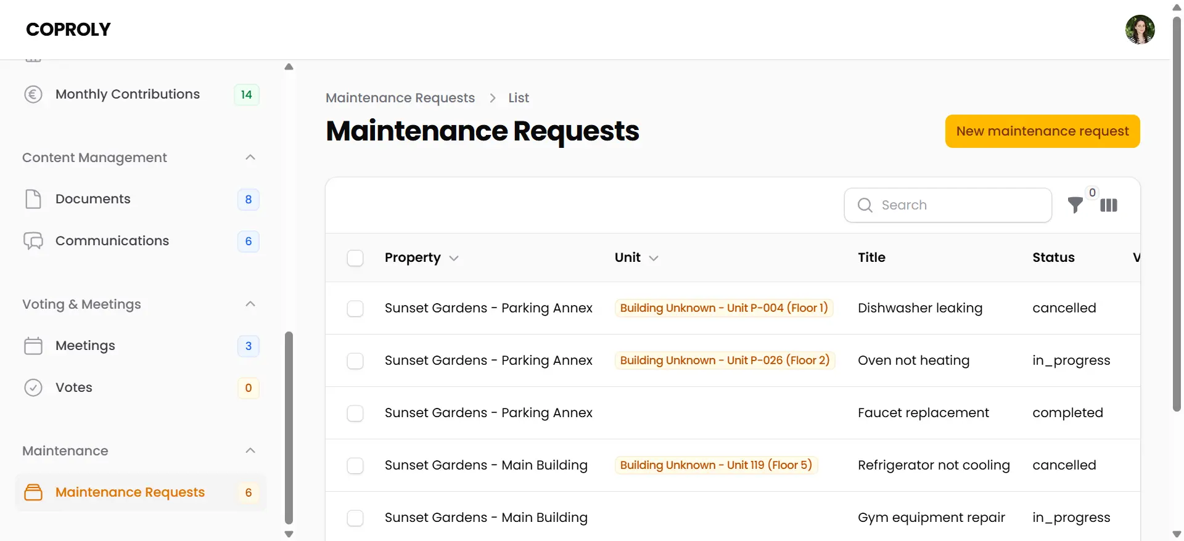Collapse the Voting & Meetings section
Image resolution: width=1184 pixels, height=541 pixels.
point(250,304)
